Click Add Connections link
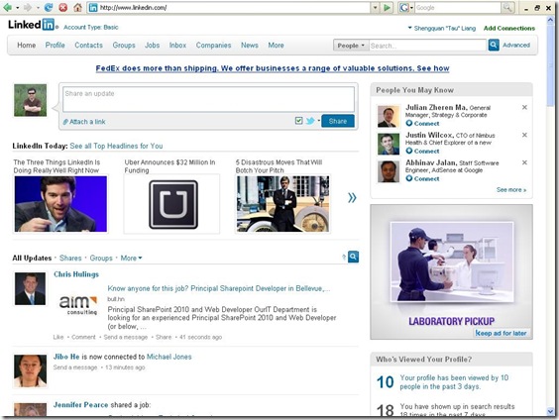 (509, 28)
